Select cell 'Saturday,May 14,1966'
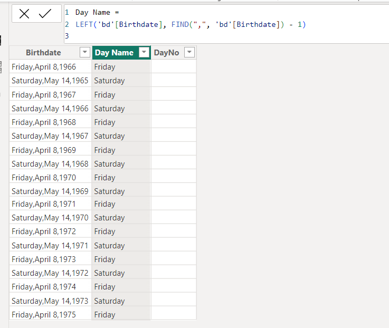The height and width of the screenshot is (328, 389). tap(51, 108)
